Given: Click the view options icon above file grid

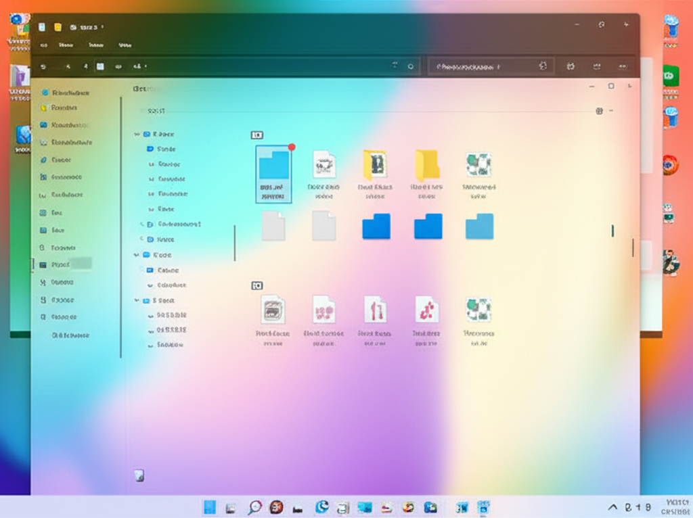Looking at the screenshot, I should (599, 111).
